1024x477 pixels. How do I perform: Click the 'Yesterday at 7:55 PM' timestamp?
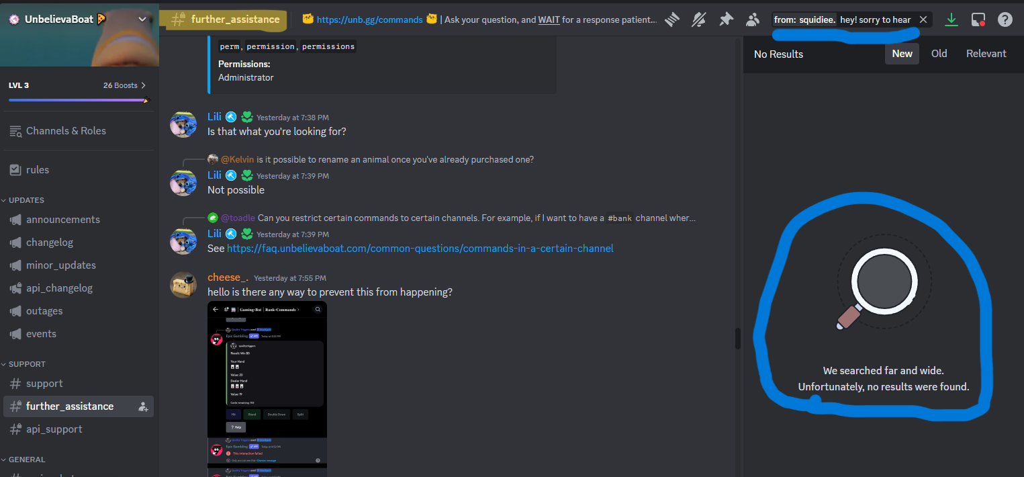tap(290, 278)
